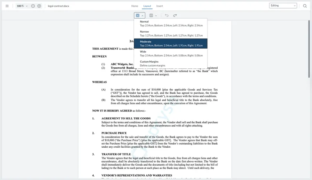312x180 pixels.
Task: Click the zoom out minus icon
Action: click(33, 6)
